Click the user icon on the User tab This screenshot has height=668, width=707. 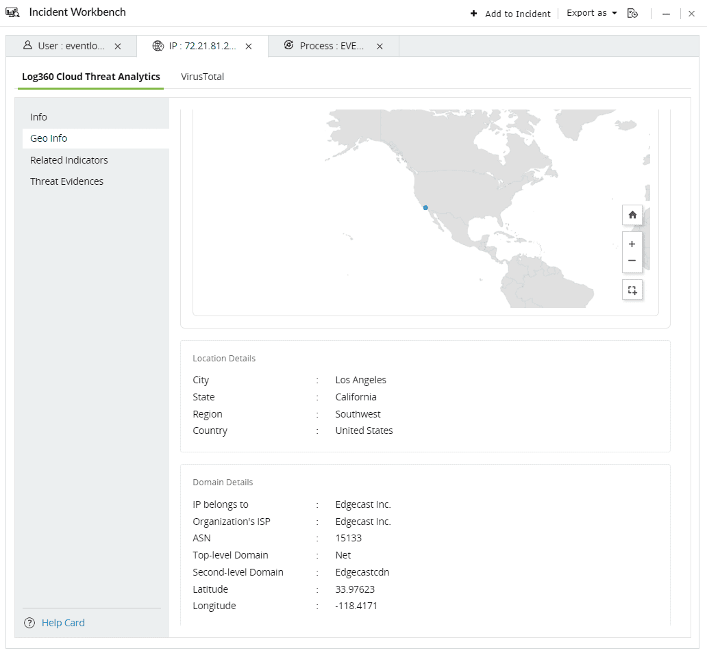(27, 46)
